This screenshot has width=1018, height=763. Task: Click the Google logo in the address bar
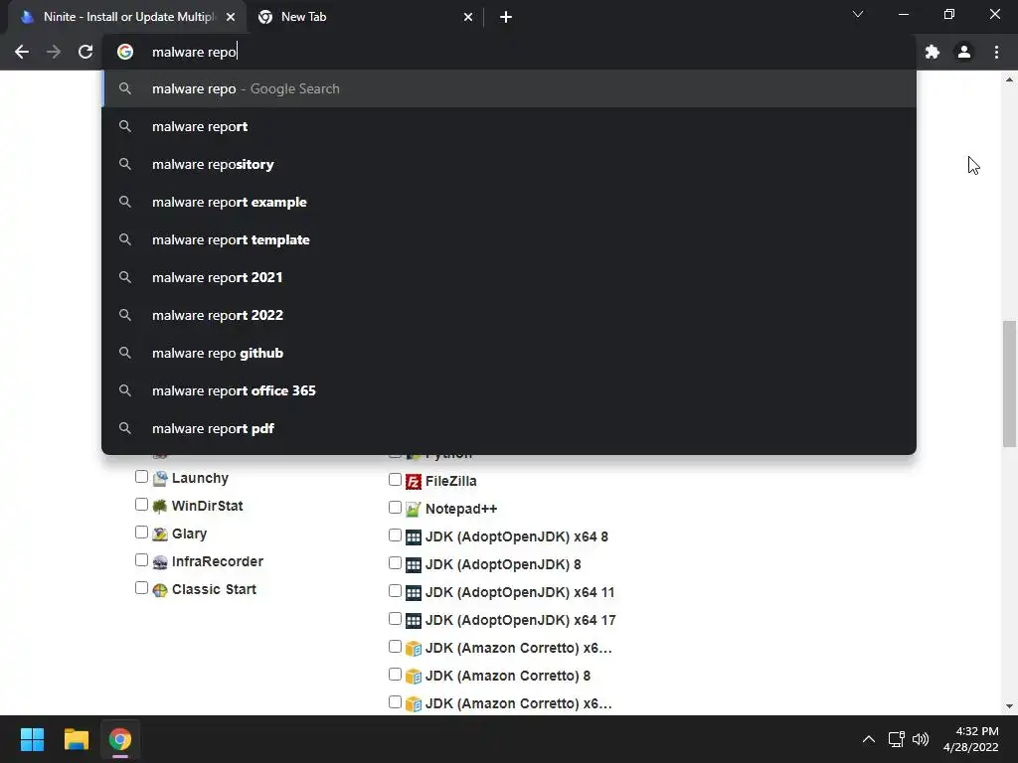point(125,52)
